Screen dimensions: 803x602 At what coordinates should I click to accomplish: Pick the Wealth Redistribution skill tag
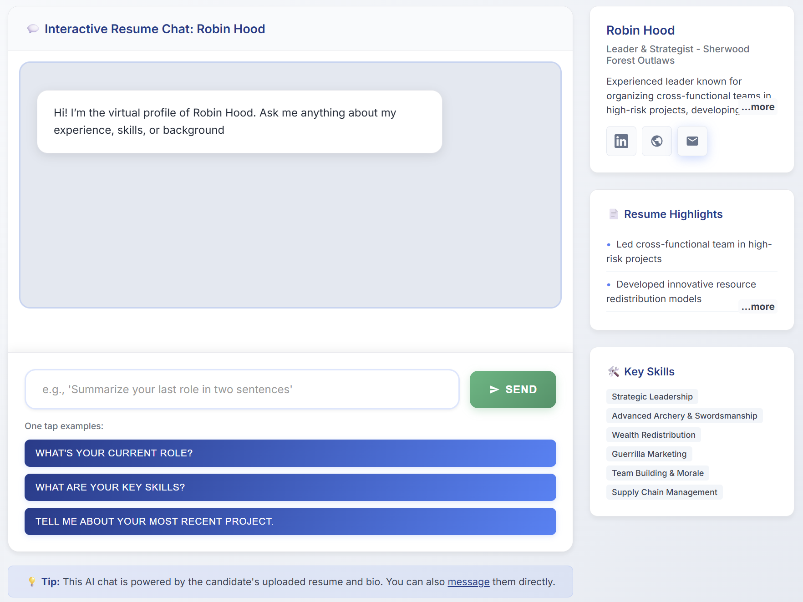pyautogui.click(x=653, y=435)
